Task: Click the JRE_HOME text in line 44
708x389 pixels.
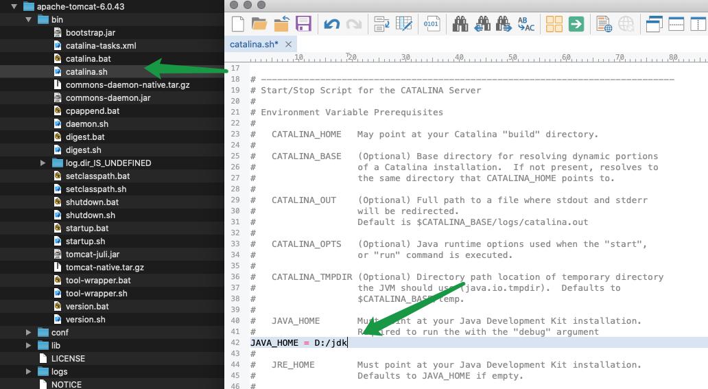Action: click(293, 365)
